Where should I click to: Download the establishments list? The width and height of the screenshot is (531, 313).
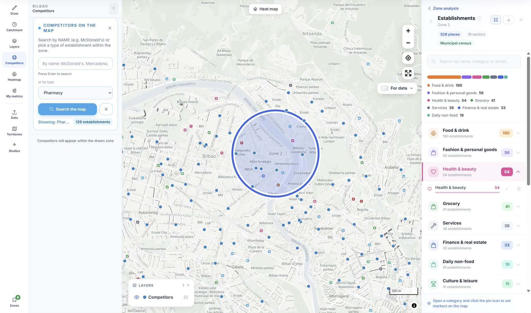509,20
